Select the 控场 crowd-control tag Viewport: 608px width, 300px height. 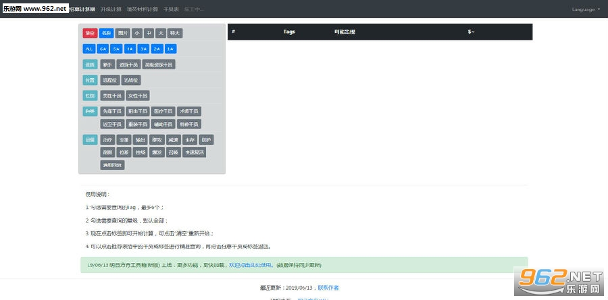pyautogui.click(x=140, y=152)
